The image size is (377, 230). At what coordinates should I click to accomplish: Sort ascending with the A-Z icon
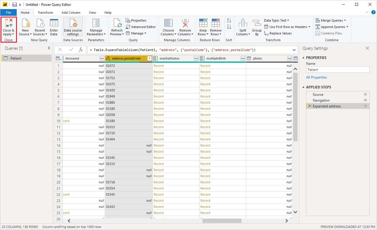tap(229, 21)
